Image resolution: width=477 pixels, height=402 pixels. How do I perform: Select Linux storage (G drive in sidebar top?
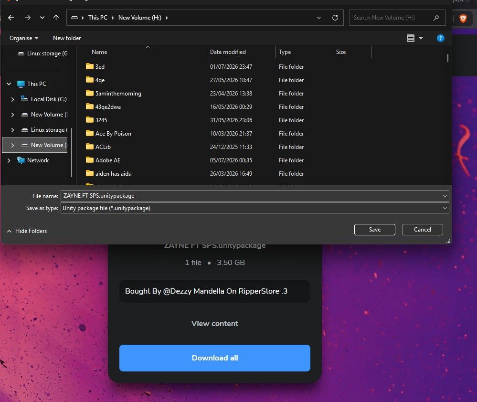[x=42, y=53]
